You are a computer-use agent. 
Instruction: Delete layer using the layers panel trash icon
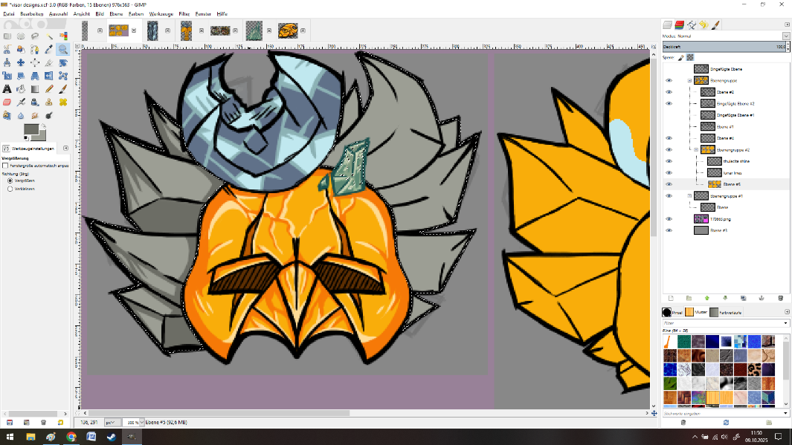pyautogui.click(x=779, y=298)
